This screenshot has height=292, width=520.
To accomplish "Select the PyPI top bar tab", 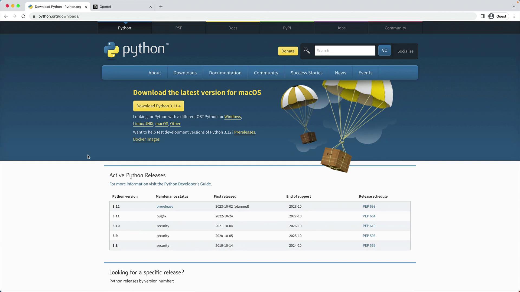I will [287, 28].
